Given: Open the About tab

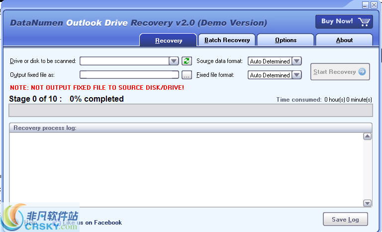Looking at the screenshot, I should [x=344, y=40].
